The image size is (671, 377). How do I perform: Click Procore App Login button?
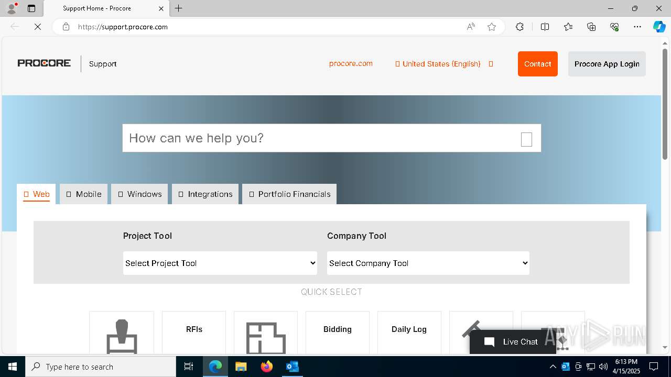coord(607,64)
